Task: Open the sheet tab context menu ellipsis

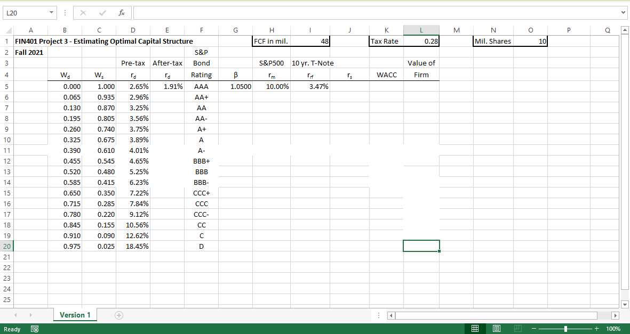Action: 379,315
